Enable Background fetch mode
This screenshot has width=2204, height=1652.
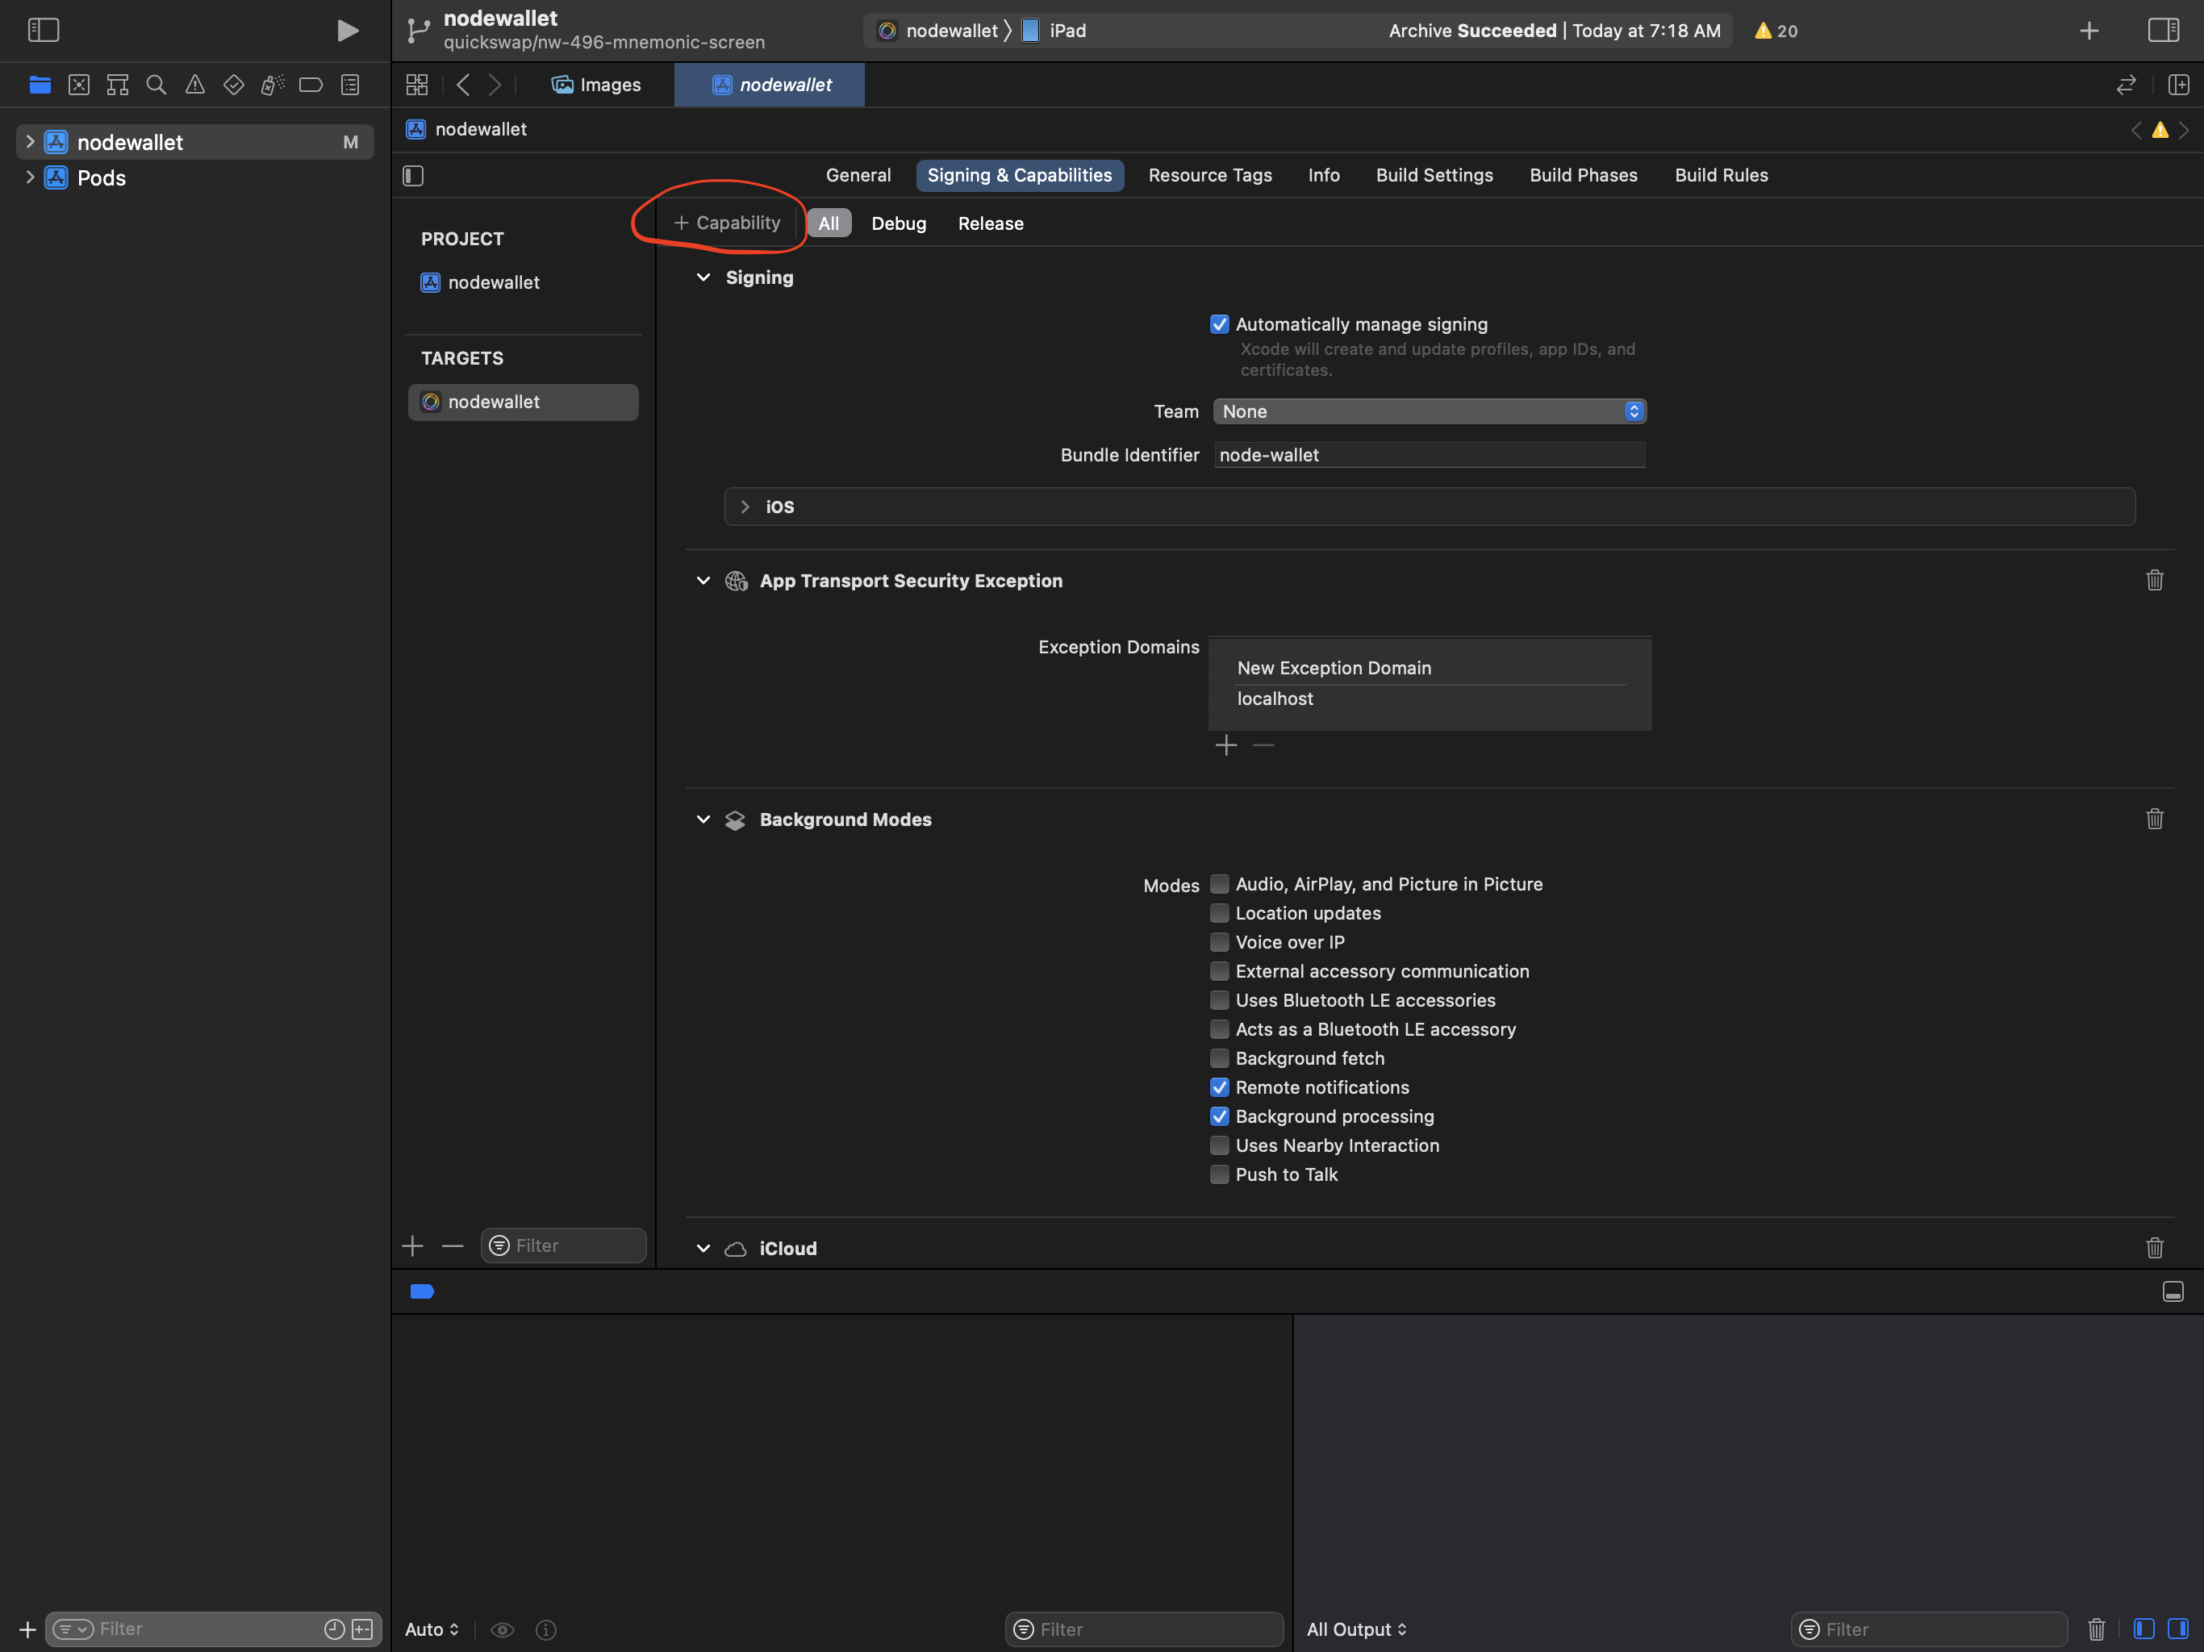(1220, 1058)
